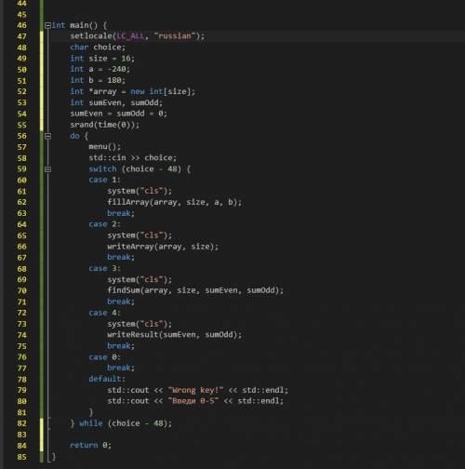Click the fillArray function call
Viewport: 465px width, 469px height.
point(175,202)
